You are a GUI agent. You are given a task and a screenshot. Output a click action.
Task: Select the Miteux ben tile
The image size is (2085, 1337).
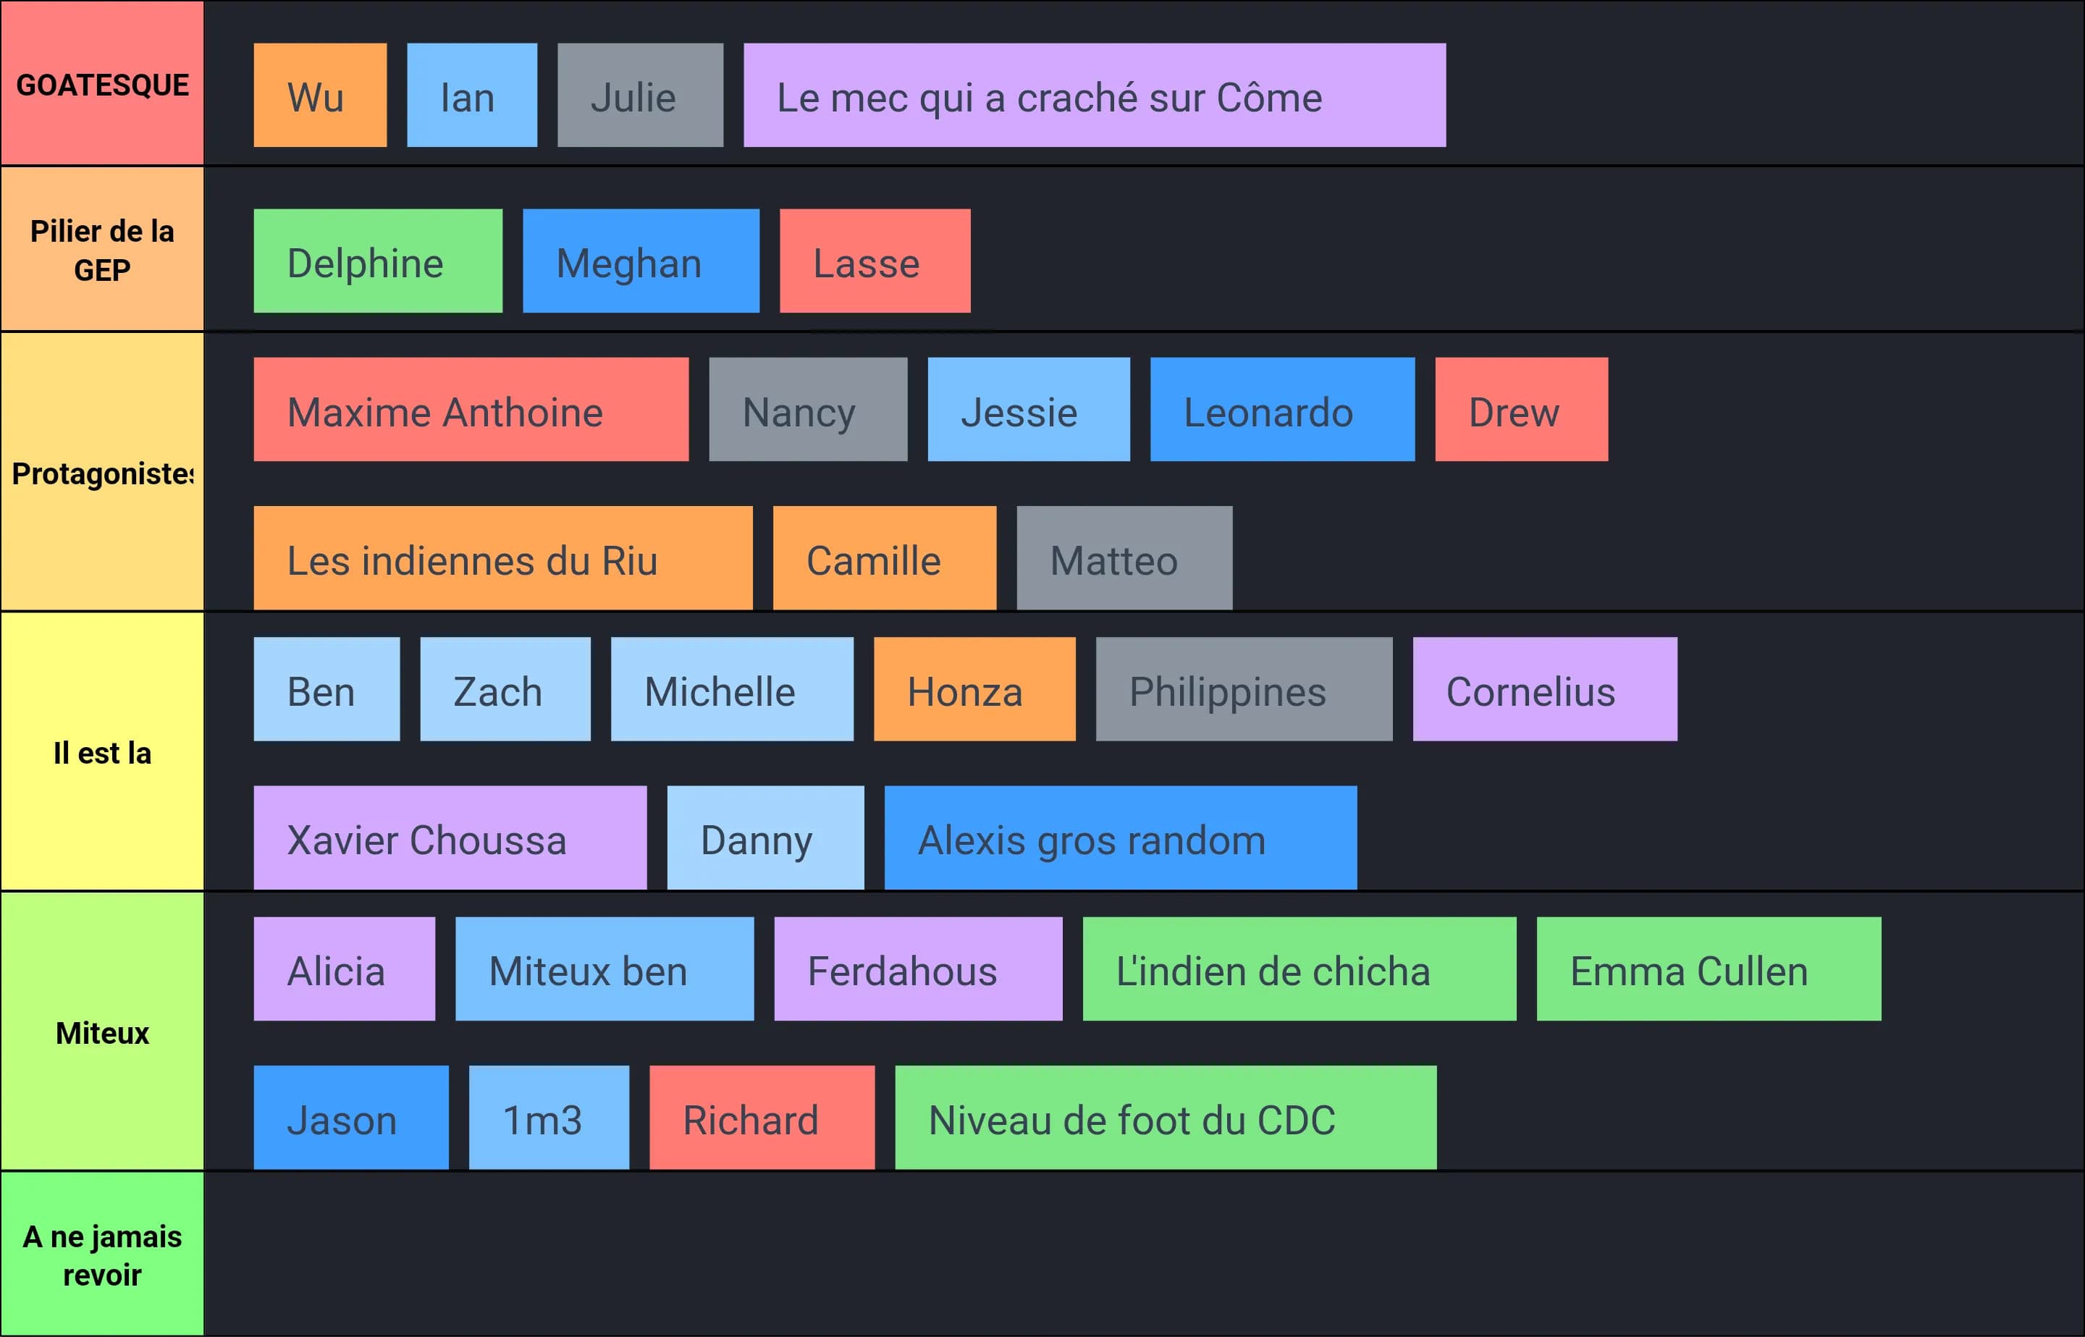tap(605, 969)
